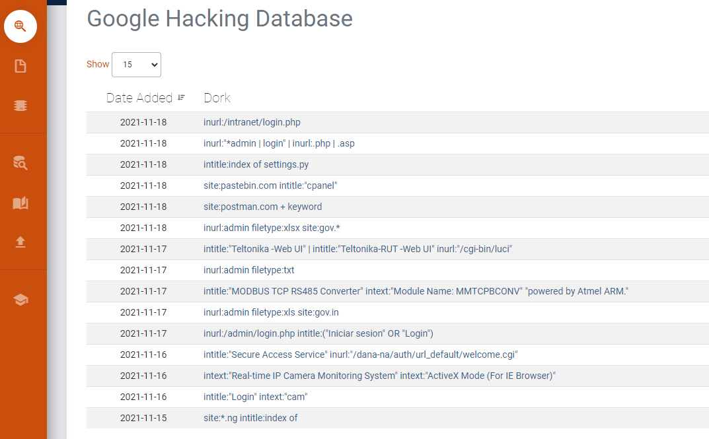Click the Submit upload-arrow icon

pyautogui.click(x=20, y=242)
